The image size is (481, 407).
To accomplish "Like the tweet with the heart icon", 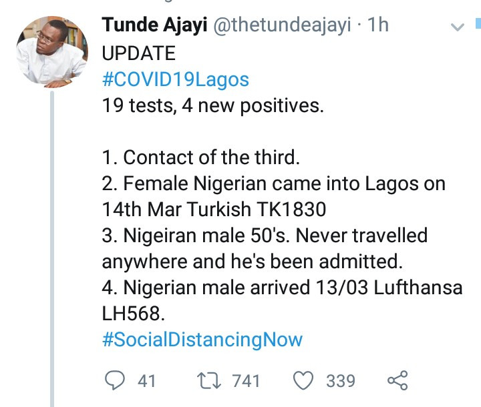I will (305, 381).
